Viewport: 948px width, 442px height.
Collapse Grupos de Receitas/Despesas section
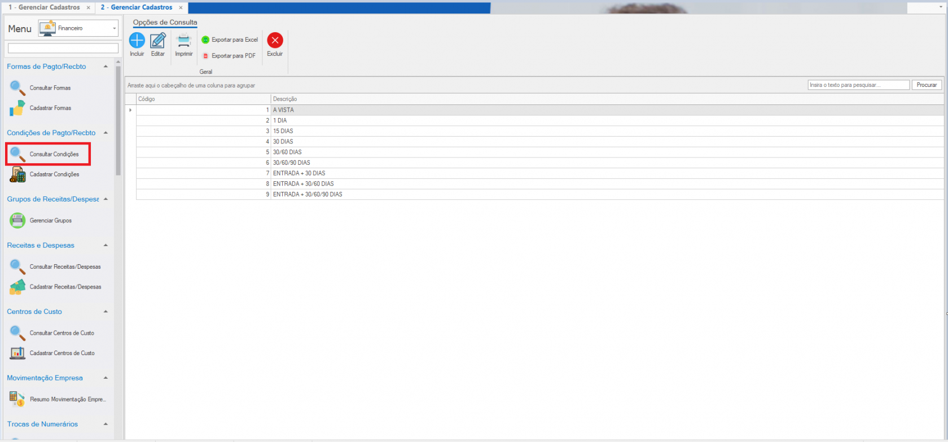[x=106, y=199]
